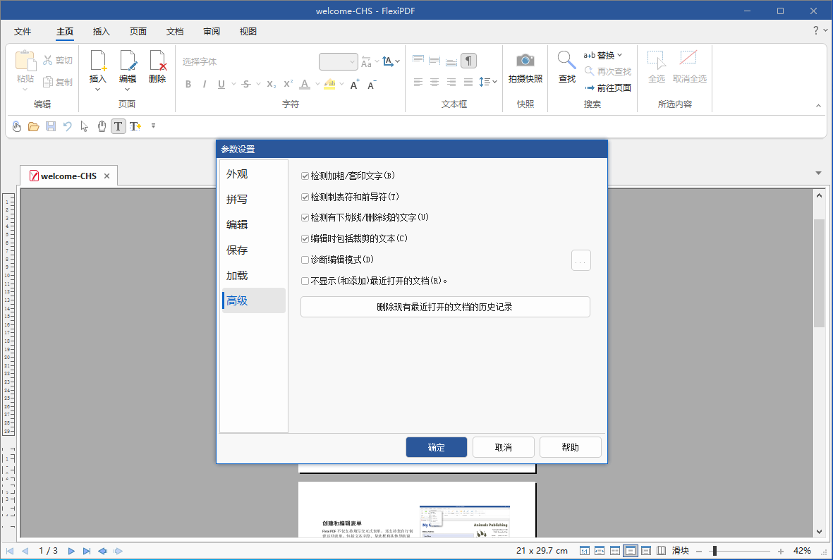Click the Delete page (删除) icon
Screen dimensions: 833x560
tap(157, 61)
